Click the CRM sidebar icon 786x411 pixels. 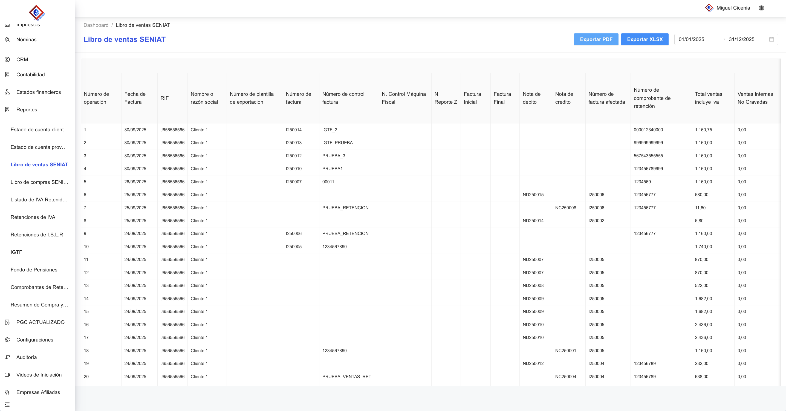pyautogui.click(x=7, y=59)
